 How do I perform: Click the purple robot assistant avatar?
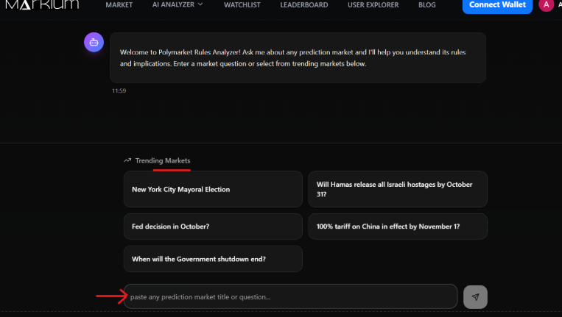click(94, 42)
